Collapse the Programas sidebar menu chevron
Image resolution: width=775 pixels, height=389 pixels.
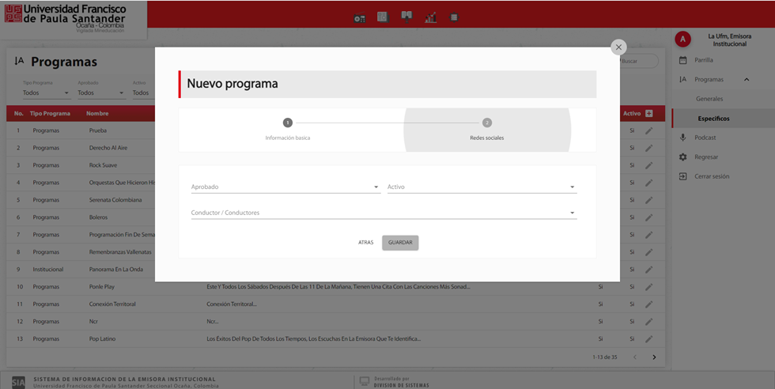[x=746, y=80]
